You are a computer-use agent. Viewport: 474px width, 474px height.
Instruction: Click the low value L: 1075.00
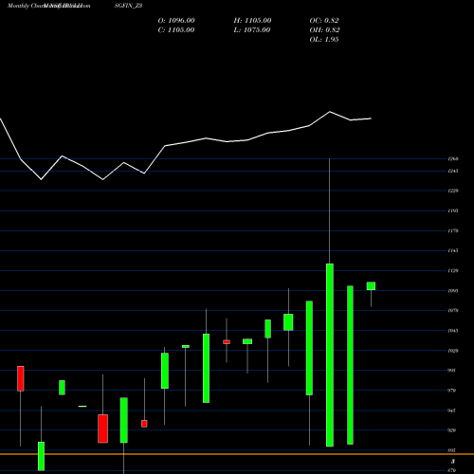click(x=252, y=30)
